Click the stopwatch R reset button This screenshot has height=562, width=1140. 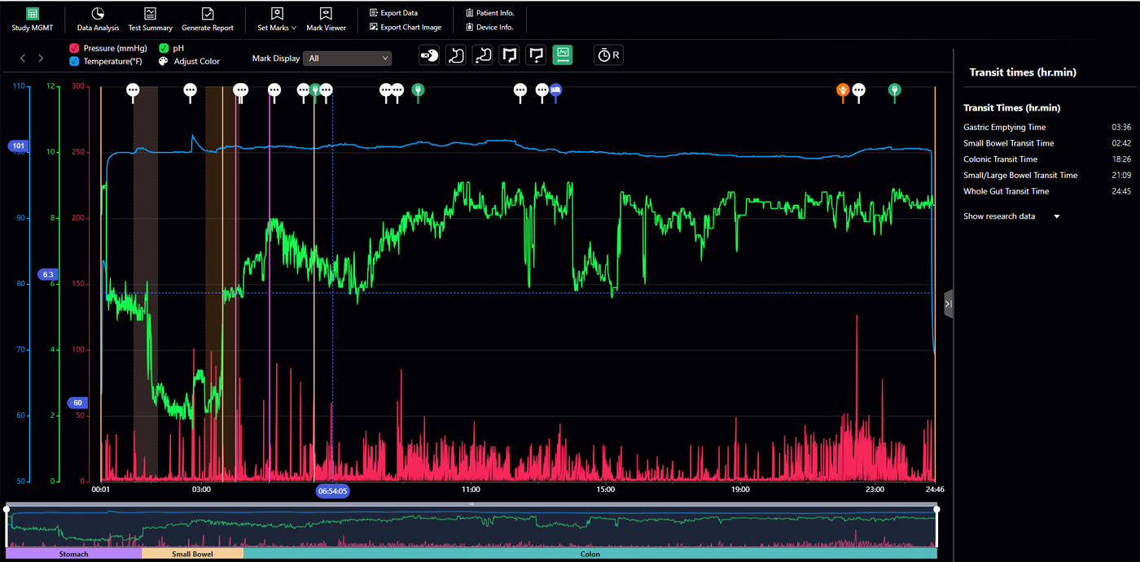pyautogui.click(x=608, y=55)
